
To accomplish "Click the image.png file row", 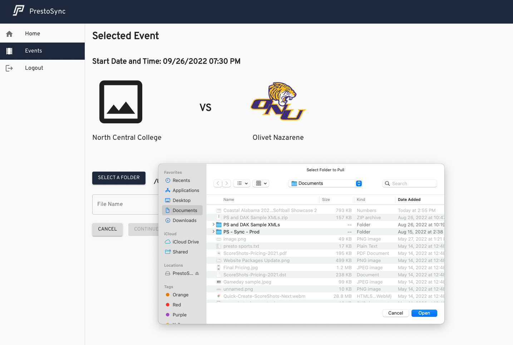I will (x=325, y=239).
